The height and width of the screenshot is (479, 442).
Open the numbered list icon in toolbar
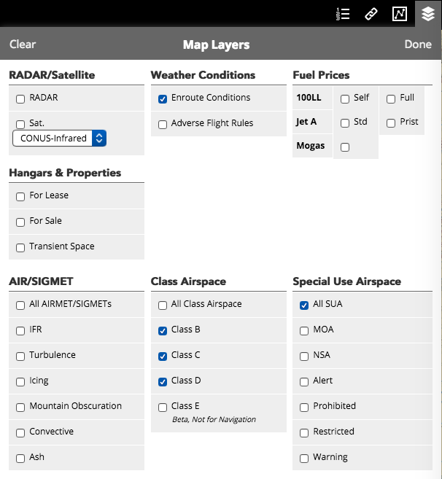tap(344, 14)
